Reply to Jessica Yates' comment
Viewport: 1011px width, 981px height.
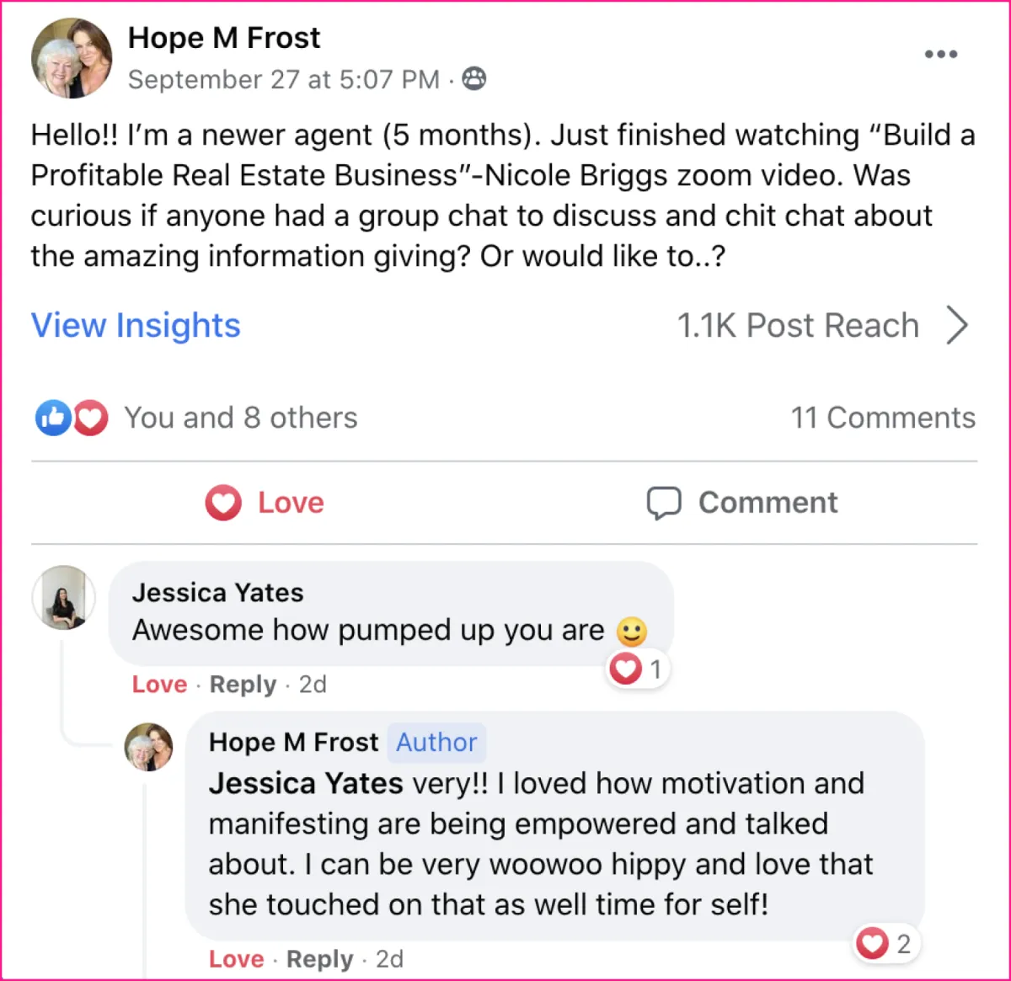click(x=243, y=685)
